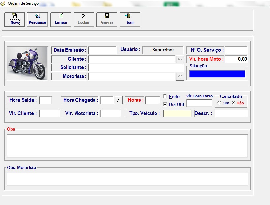Viewport: 270px width, 205px height.
Task: Focus the Data Emissão date field
Action: click(x=102, y=50)
